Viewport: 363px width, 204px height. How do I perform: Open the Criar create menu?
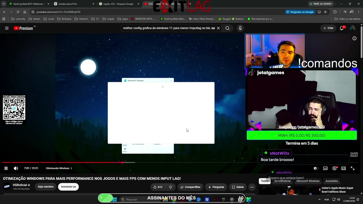(x=328, y=28)
